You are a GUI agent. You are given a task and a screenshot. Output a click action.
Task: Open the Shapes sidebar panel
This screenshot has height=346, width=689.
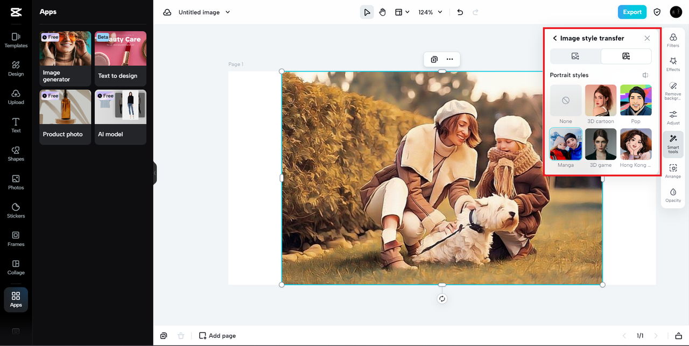(16, 154)
